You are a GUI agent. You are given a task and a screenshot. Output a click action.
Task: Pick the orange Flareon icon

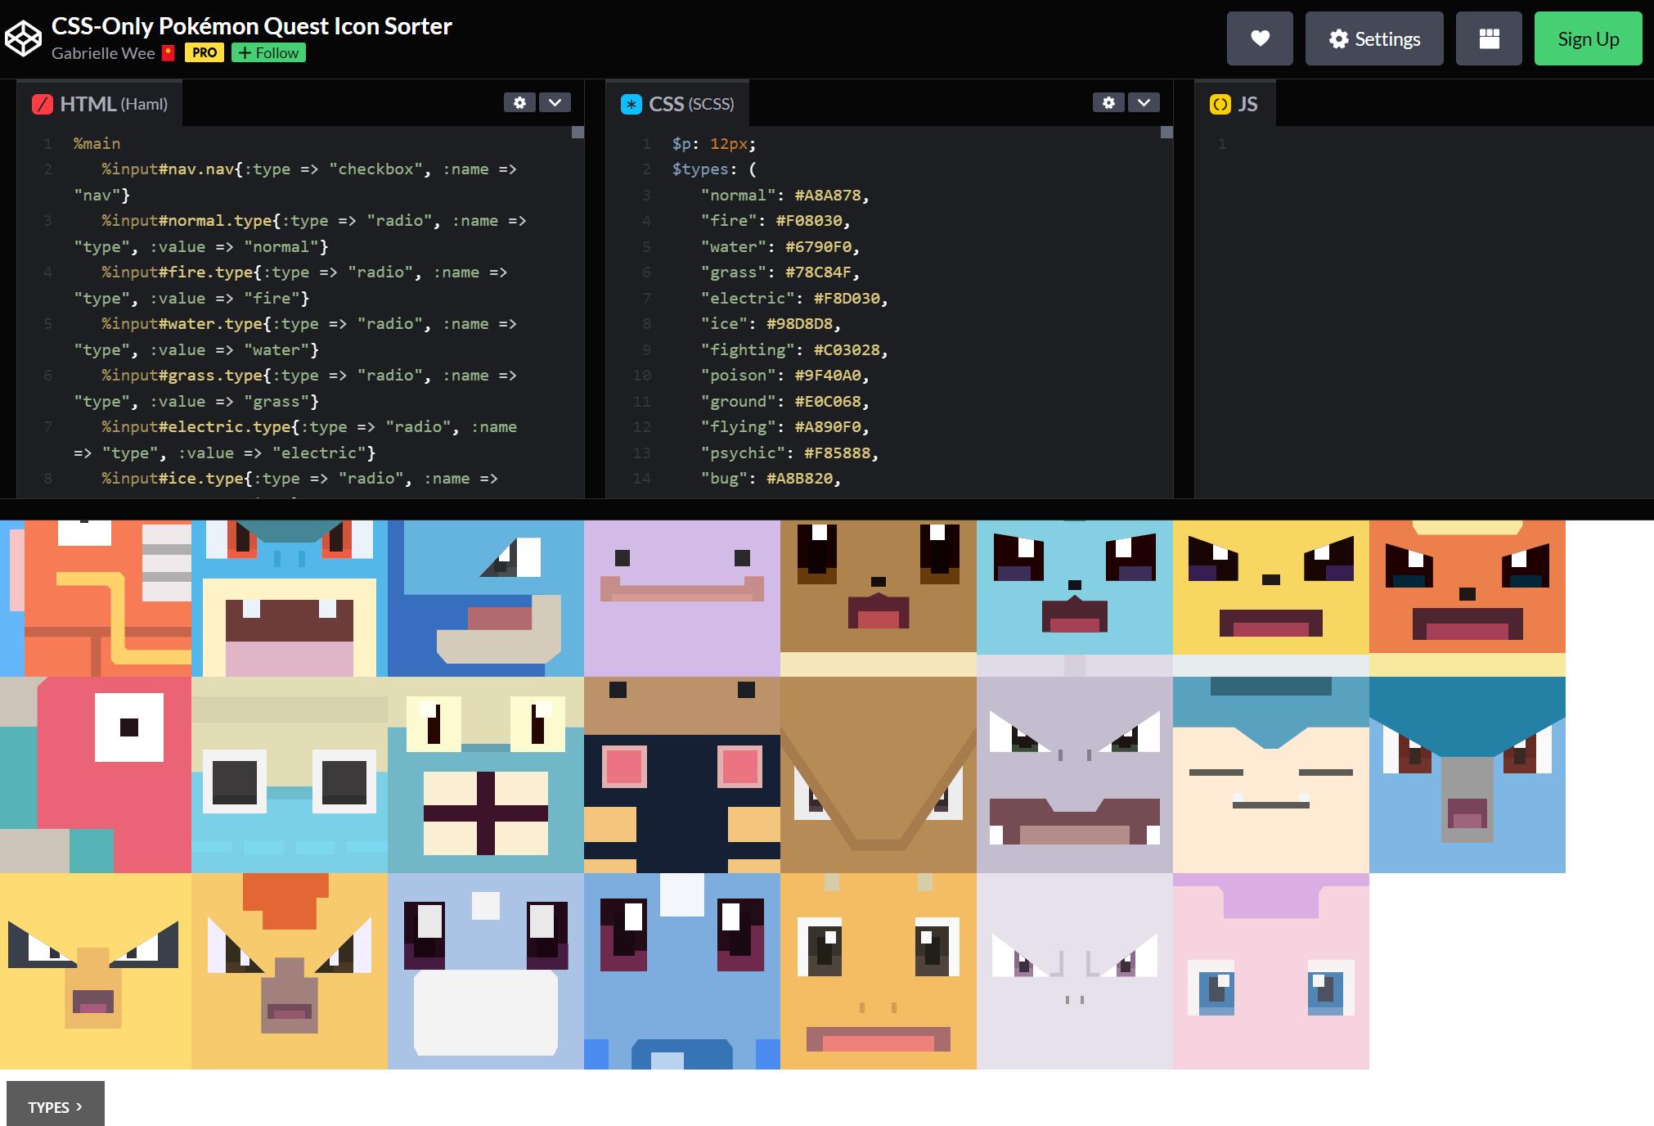(x=1467, y=598)
